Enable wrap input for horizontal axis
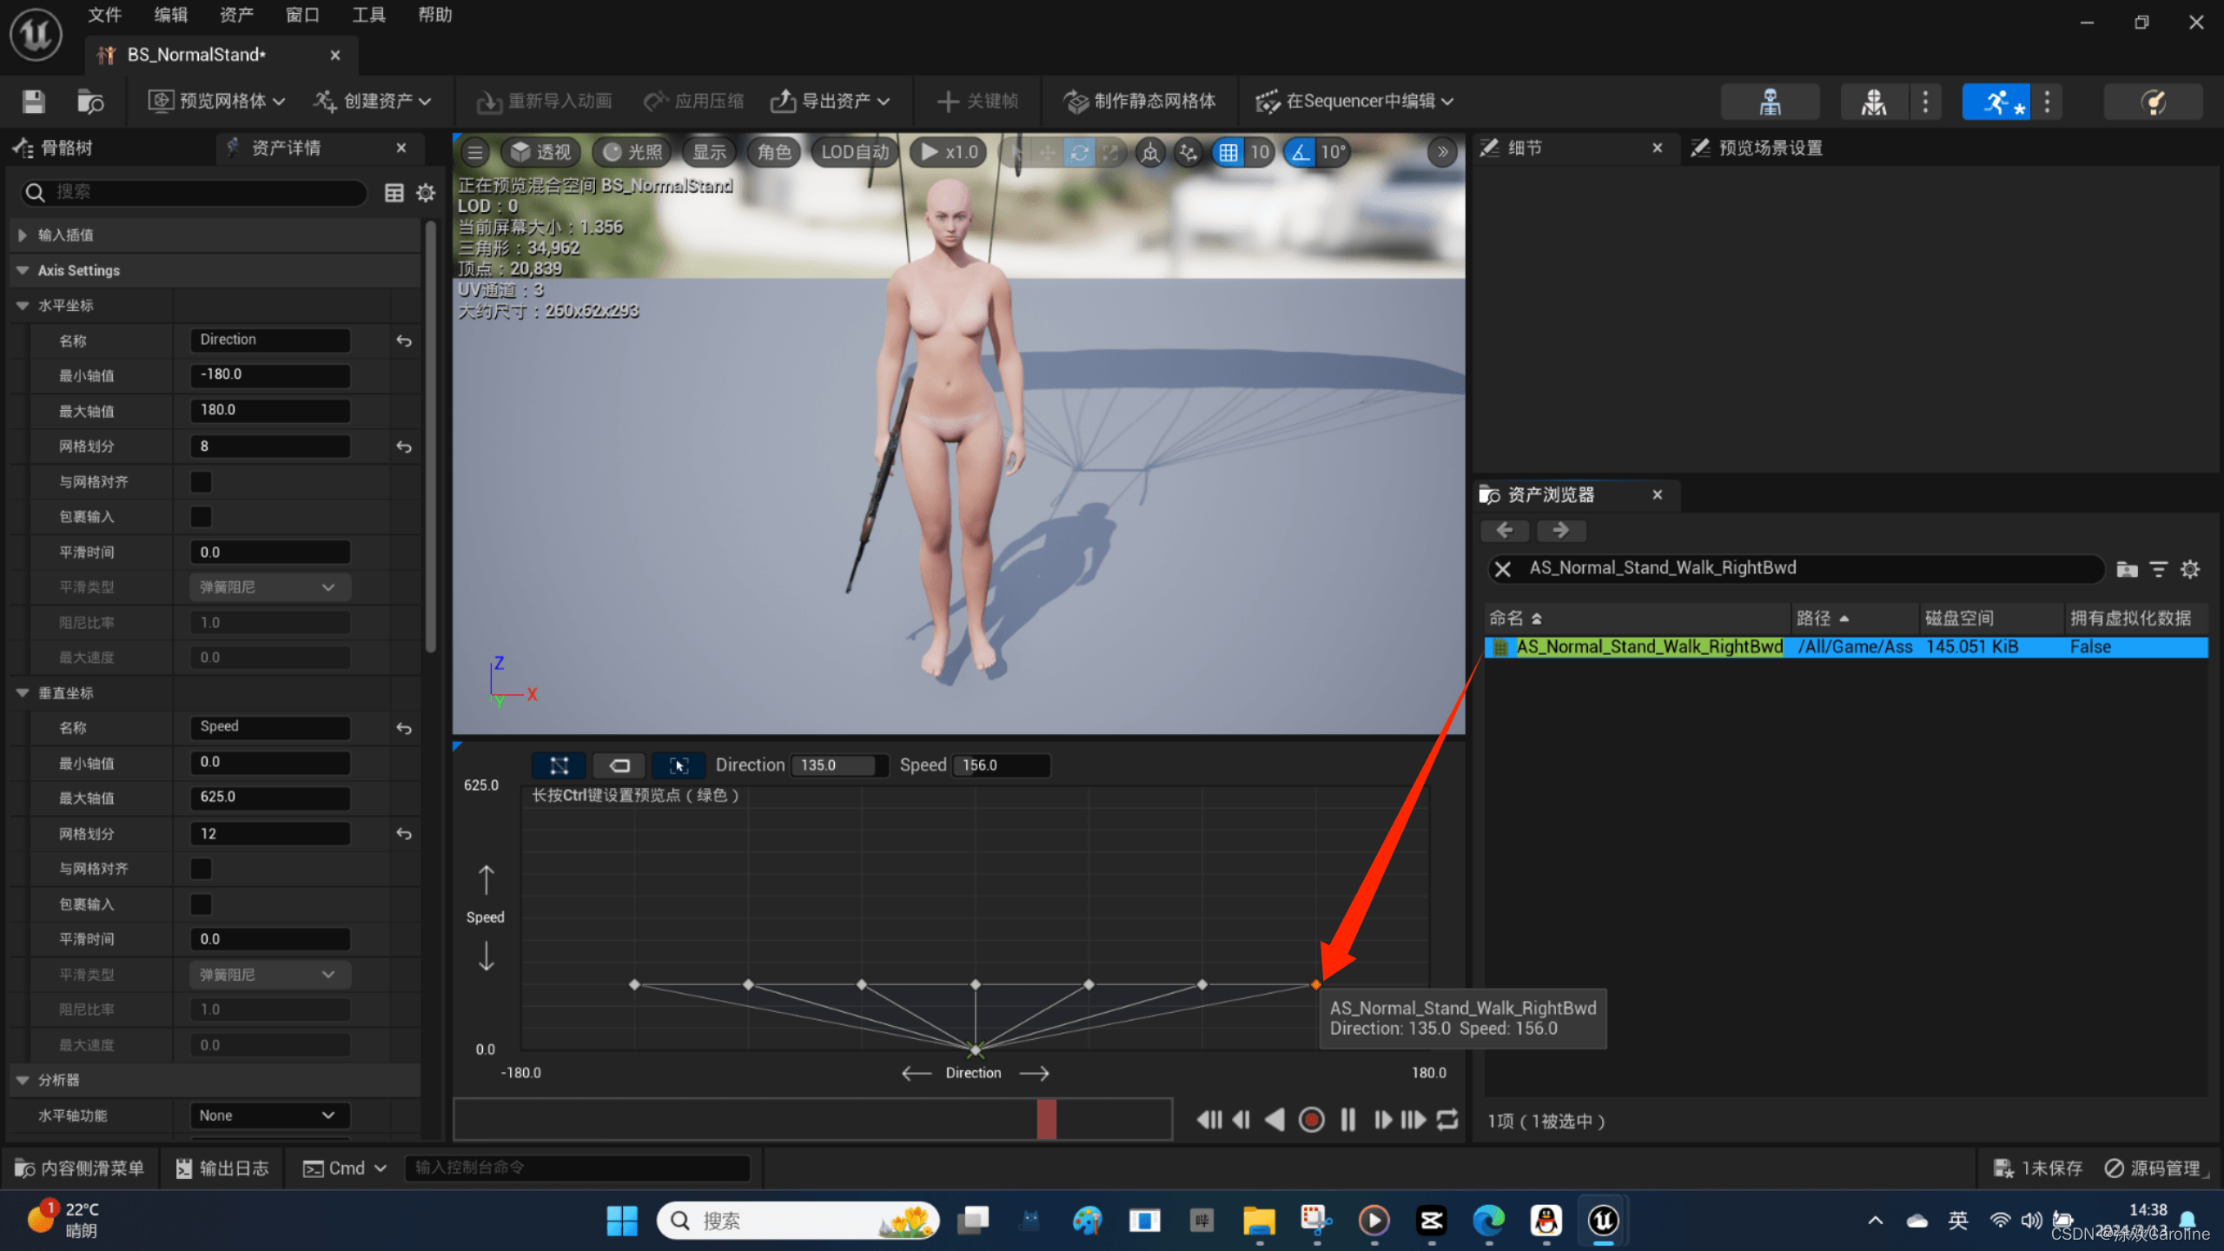Image resolution: width=2224 pixels, height=1251 pixels. pyautogui.click(x=201, y=517)
